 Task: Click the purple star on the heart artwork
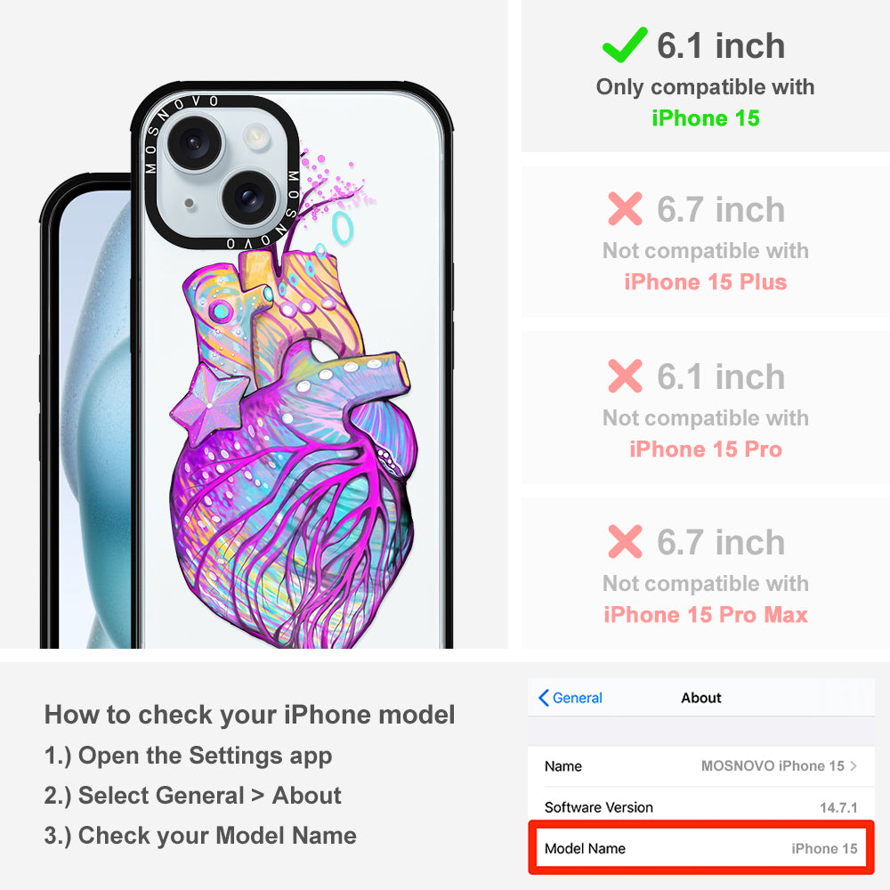coord(208,404)
